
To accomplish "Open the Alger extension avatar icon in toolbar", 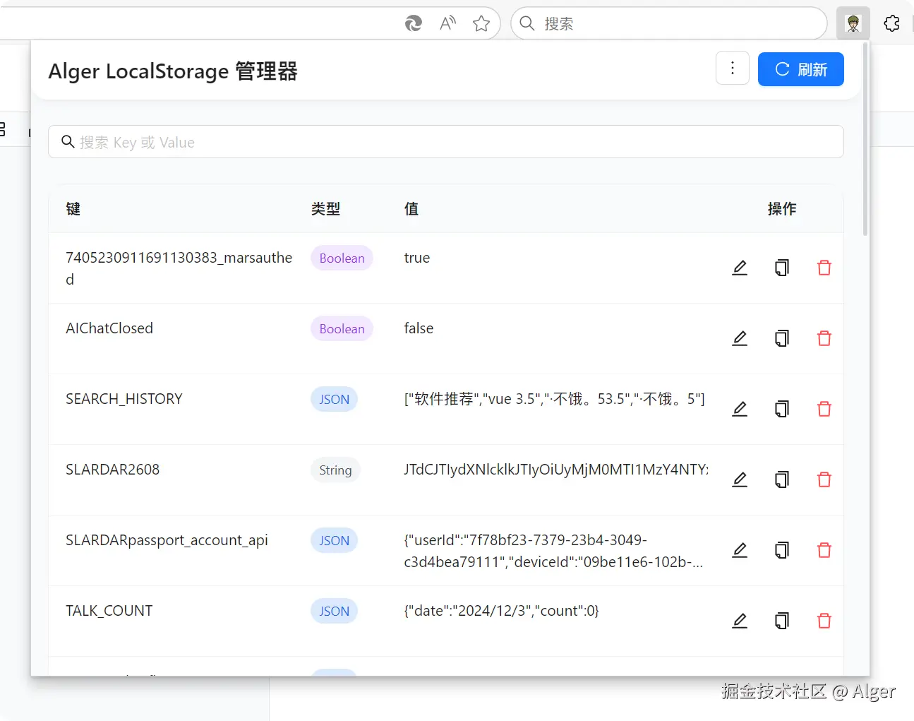I will point(853,23).
